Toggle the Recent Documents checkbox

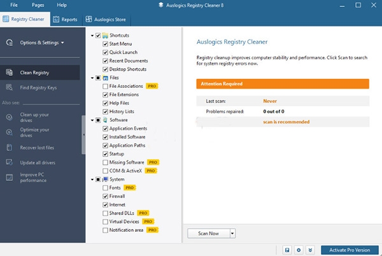tap(105, 61)
